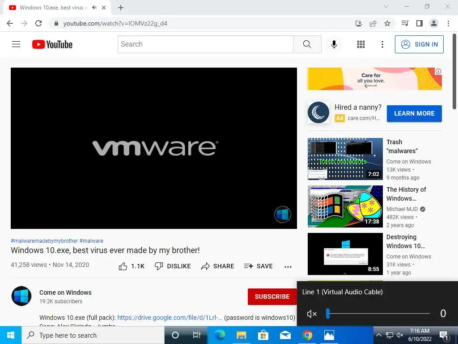Open more actions ellipsis below the video
Screen dimensions: 458x344
point(288,267)
